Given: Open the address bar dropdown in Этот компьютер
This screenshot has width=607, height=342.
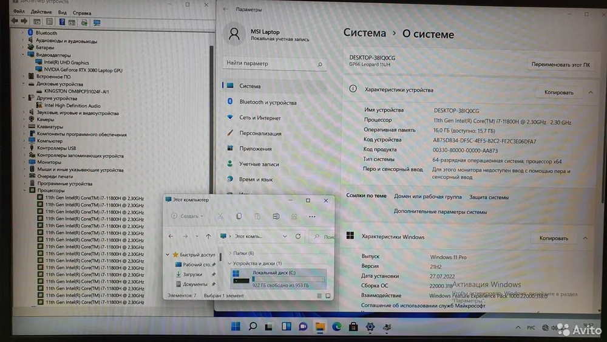Looking at the screenshot, I should pos(285,236).
